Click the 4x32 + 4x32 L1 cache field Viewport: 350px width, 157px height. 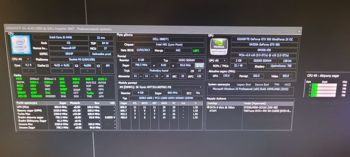click(x=62, y=65)
